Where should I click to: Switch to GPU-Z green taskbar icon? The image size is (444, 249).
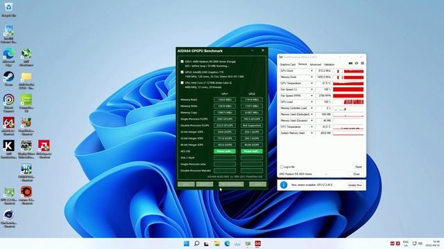[248, 243]
